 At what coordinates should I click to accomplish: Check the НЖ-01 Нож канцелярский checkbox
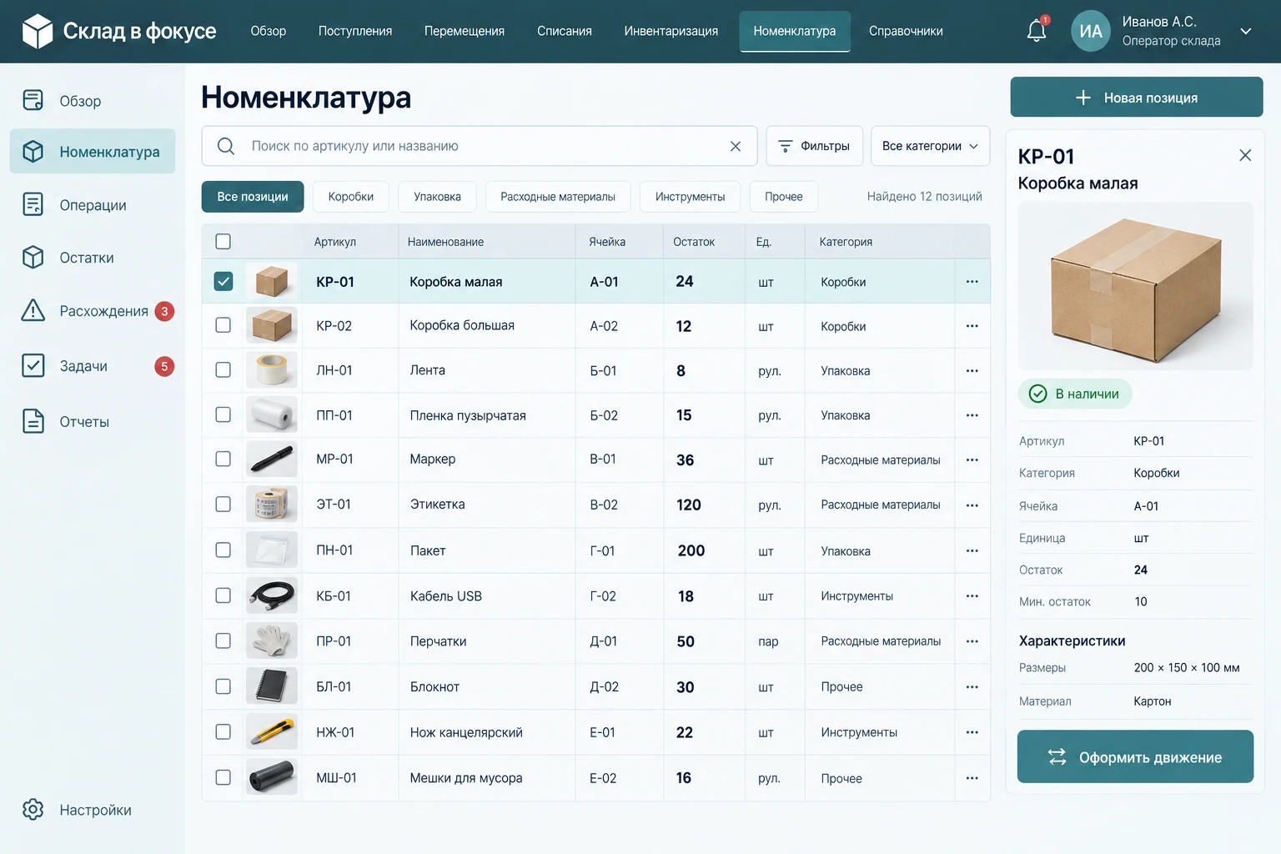(223, 731)
